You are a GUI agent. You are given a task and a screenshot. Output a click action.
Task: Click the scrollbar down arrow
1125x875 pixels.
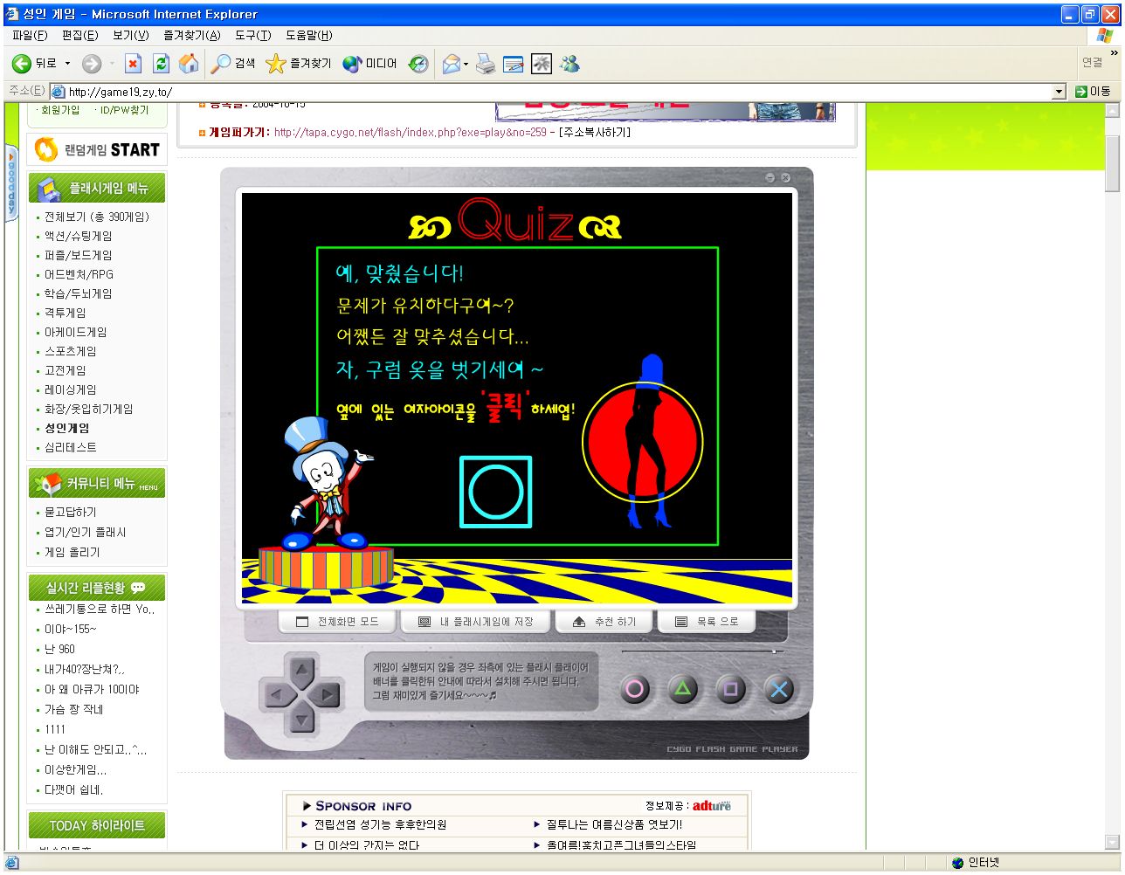point(1112,843)
